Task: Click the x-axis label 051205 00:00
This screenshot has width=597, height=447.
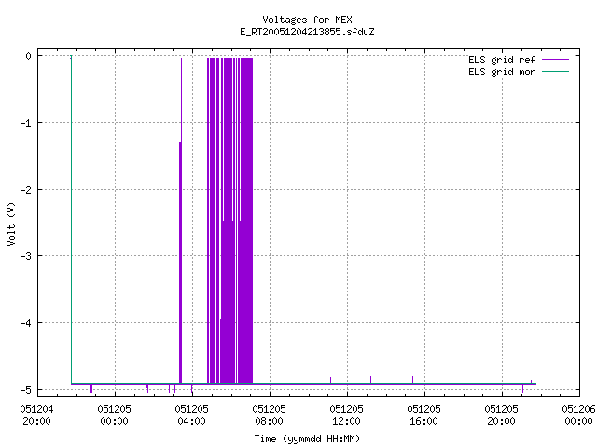Action: [x=114, y=415]
